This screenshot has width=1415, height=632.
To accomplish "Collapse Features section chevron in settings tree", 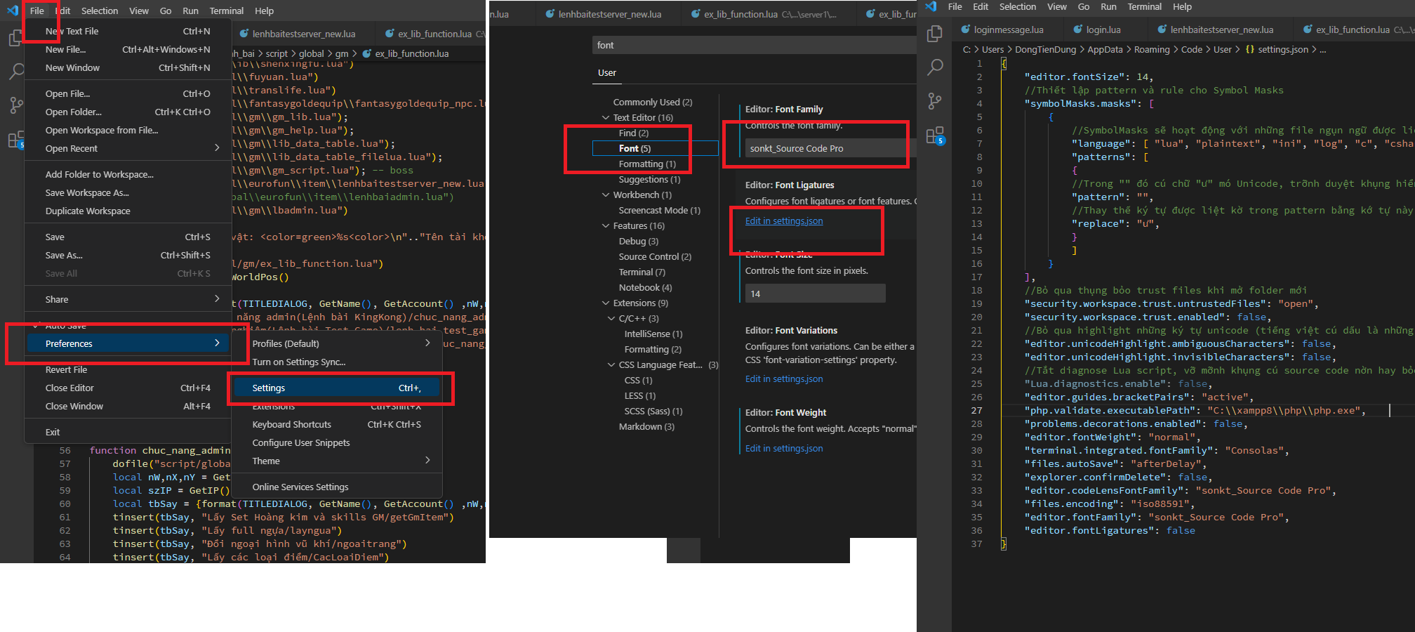I will tap(606, 225).
